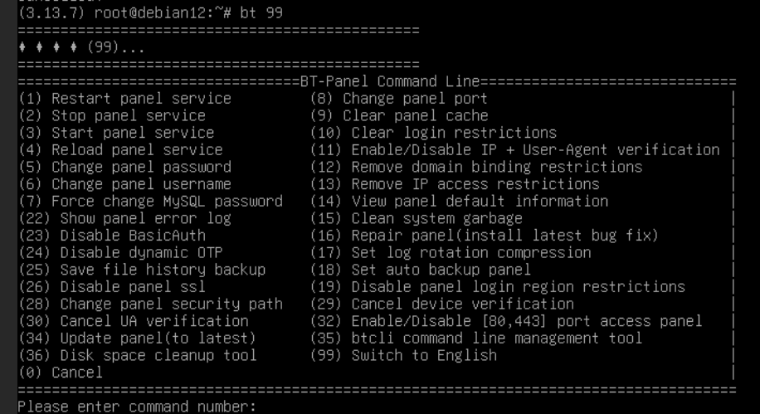Click "Enable/Disable IP + User-Agent verification" entry
760x414 pixels.
(514, 150)
